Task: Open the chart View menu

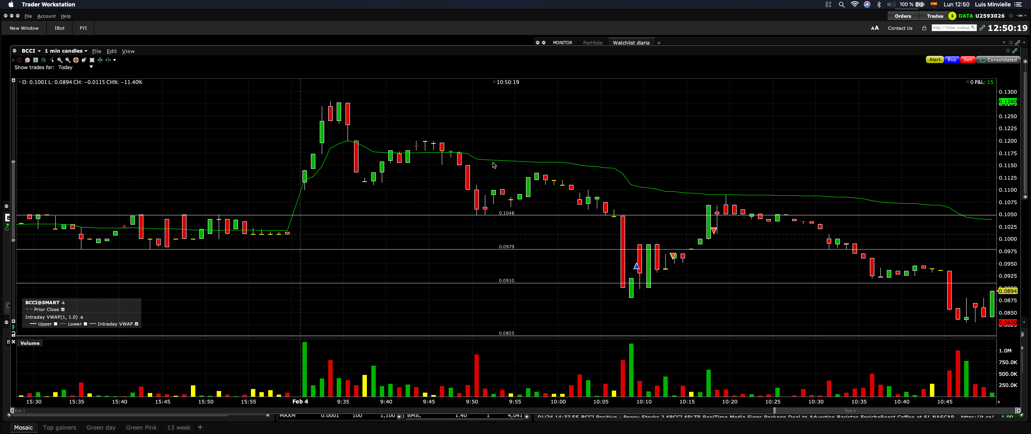Action: 128,51
